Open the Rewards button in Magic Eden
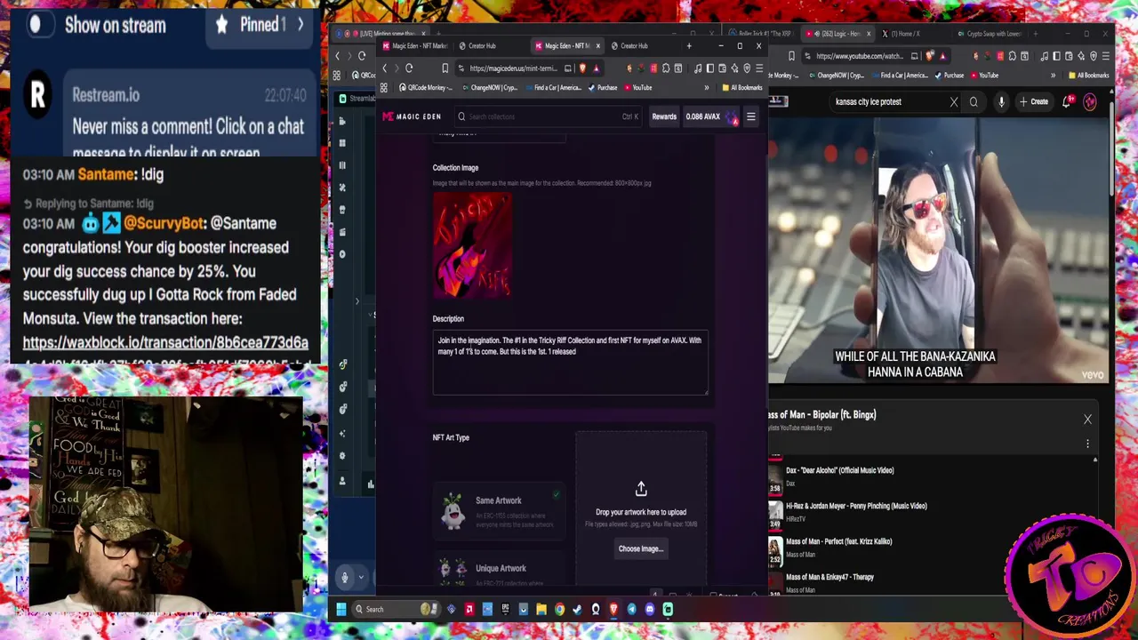Image resolution: width=1138 pixels, height=640 pixels. (664, 116)
